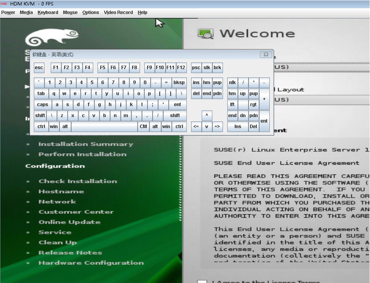Select Customer Center step
370x283 pixels.
click(76, 212)
